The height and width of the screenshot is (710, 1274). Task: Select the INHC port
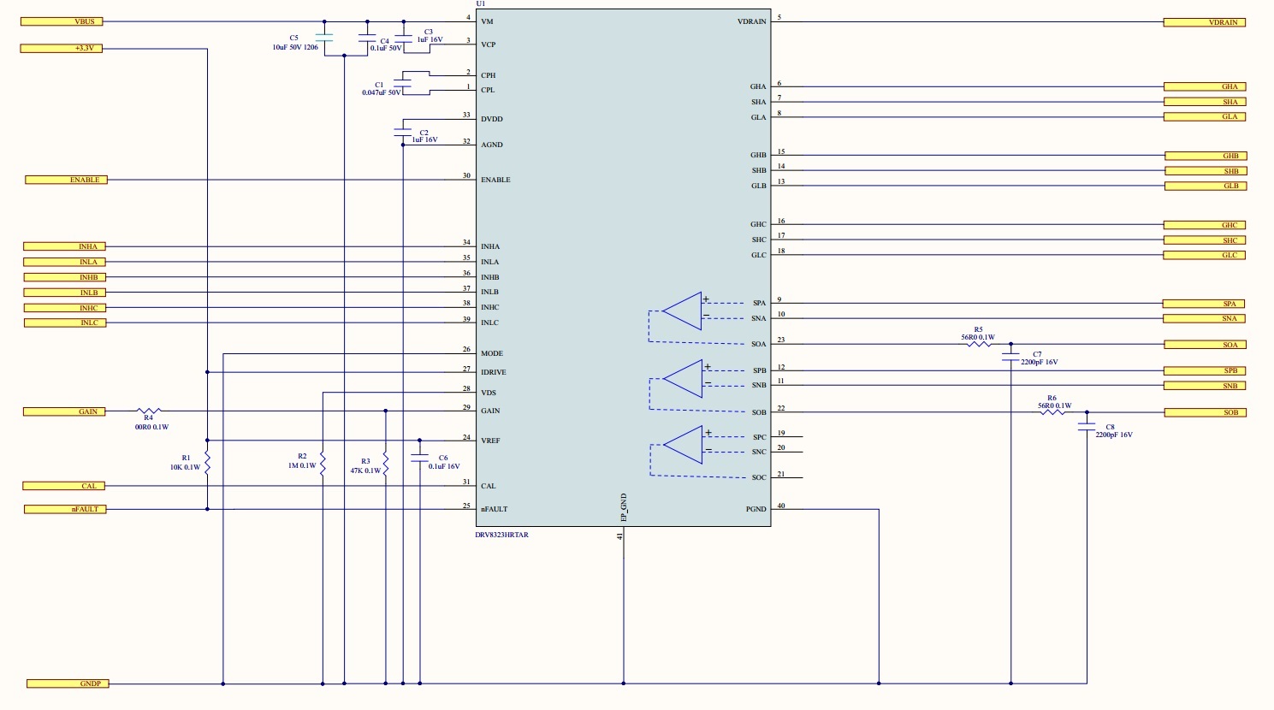[x=65, y=308]
